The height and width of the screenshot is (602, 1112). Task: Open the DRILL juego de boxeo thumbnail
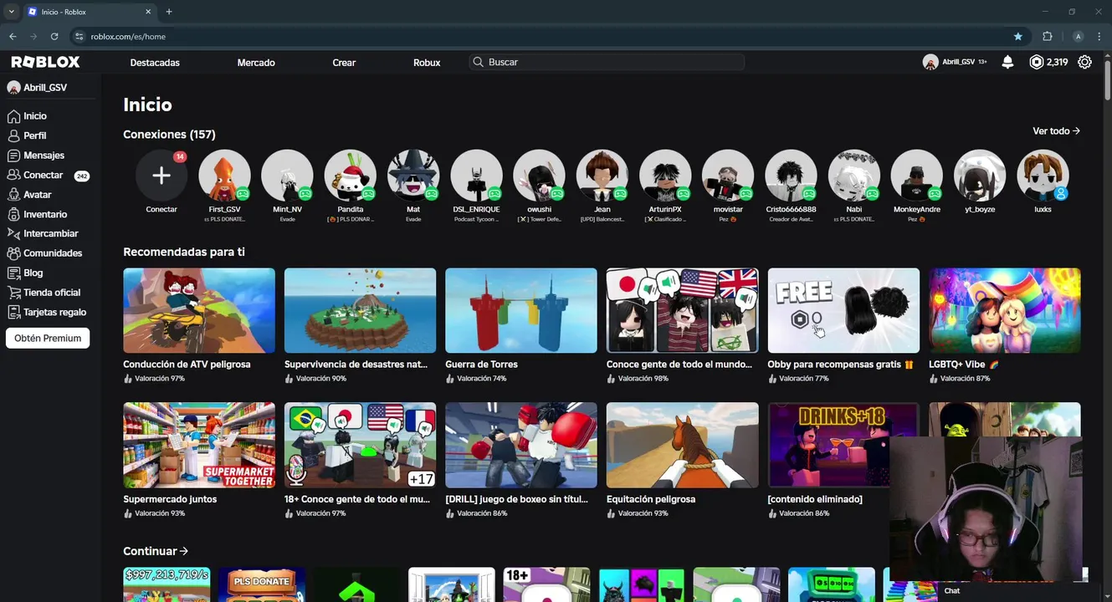coord(521,445)
